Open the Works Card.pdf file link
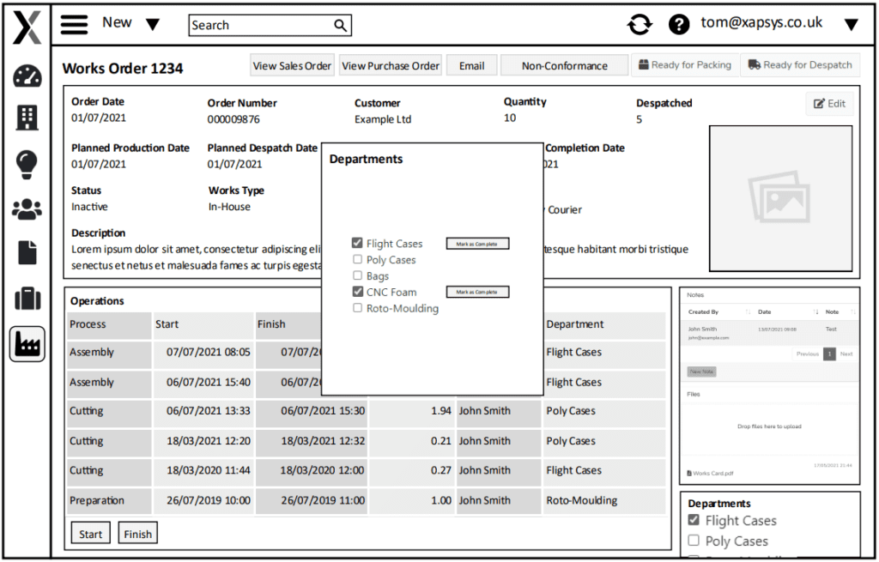879x562 pixels. (713, 474)
